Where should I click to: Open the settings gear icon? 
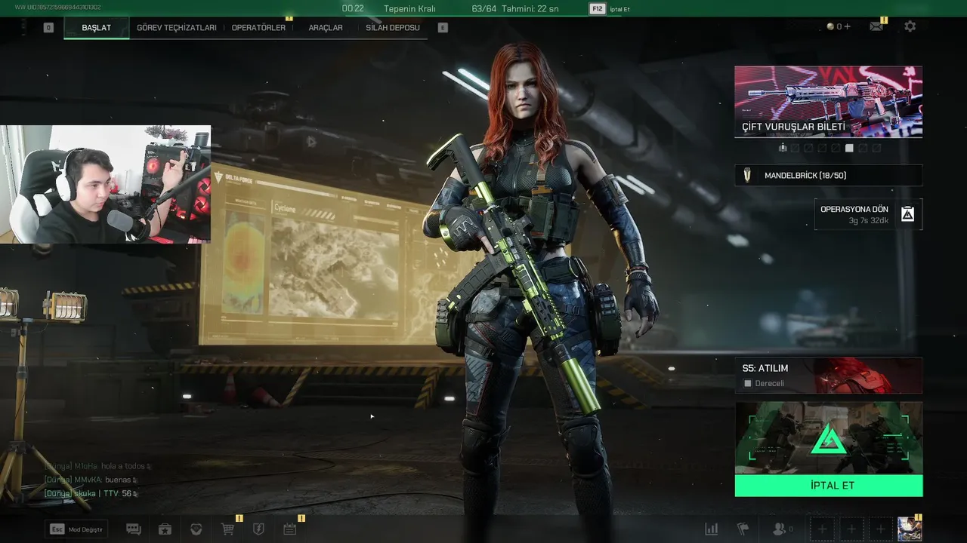pyautogui.click(x=910, y=26)
